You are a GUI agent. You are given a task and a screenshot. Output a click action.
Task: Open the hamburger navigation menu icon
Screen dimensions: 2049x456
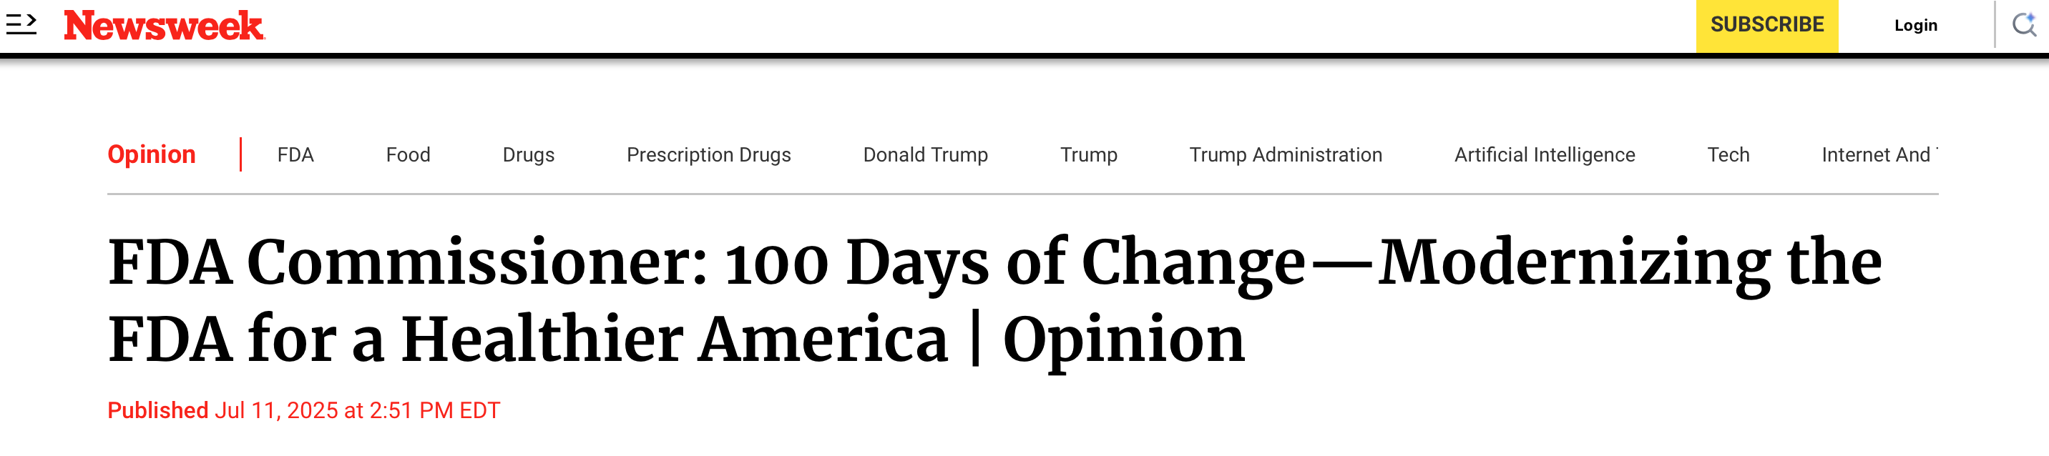[x=21, y=24]
